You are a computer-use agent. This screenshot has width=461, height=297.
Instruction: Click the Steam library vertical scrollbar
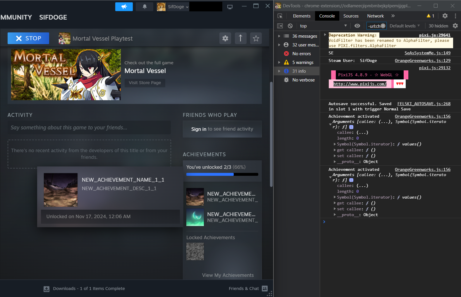point(271,134)
